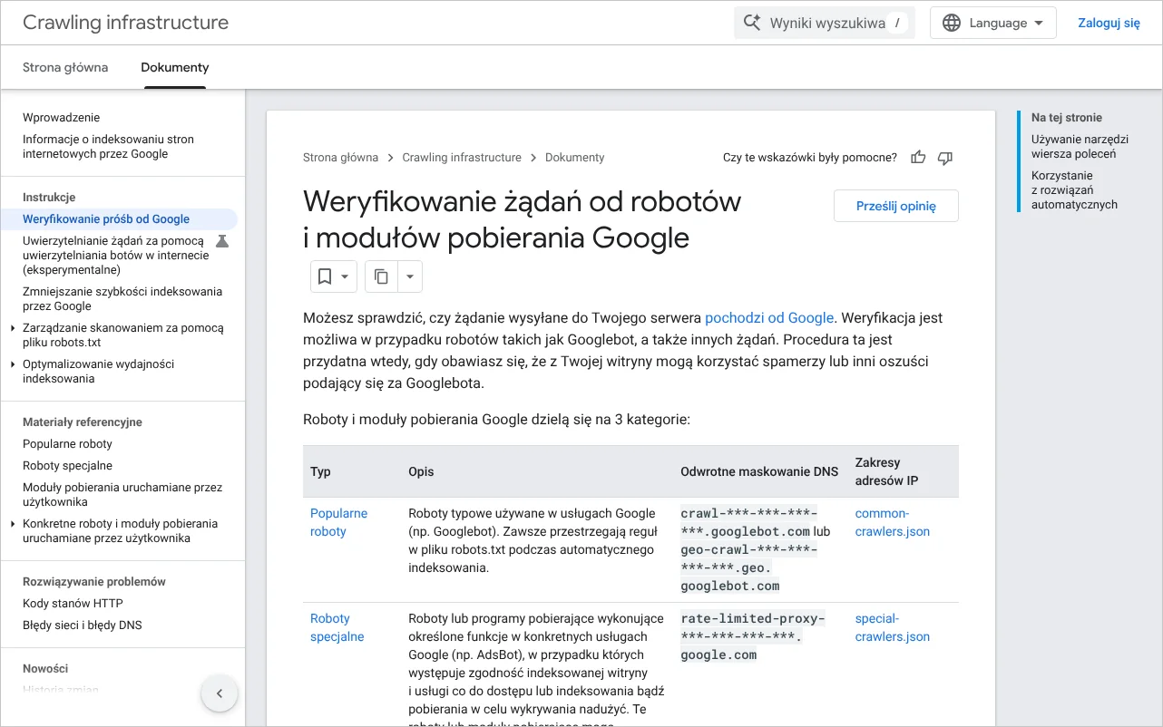Open Kody stanów HTTP sidebar item

point(73,604)
